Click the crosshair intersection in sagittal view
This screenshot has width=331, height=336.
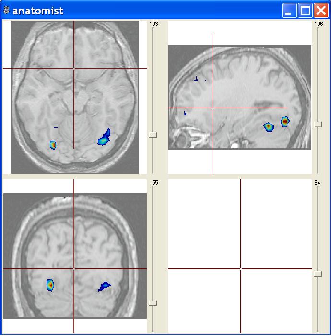213,108
